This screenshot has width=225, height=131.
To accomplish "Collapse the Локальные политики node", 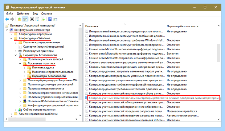I will [20, 63].
